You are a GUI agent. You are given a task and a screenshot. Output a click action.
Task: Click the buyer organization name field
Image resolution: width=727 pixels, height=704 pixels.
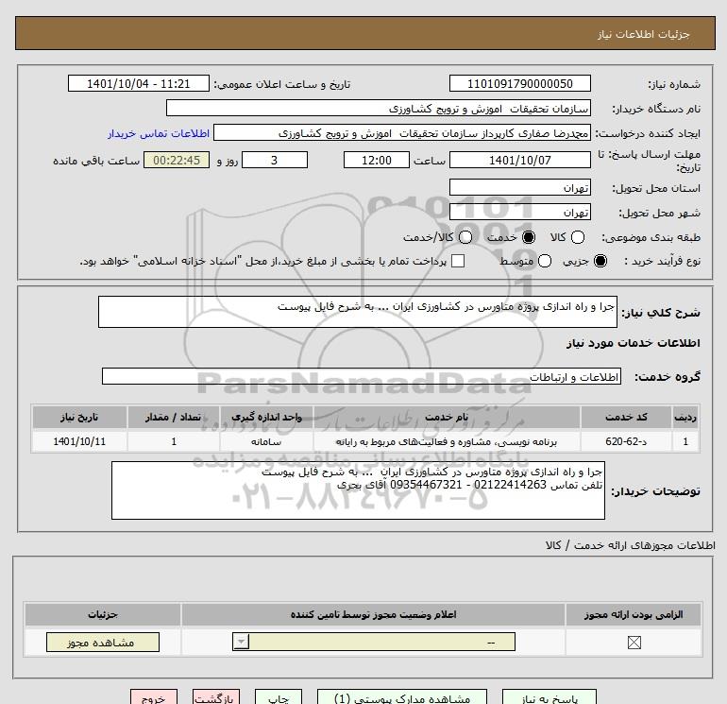click(379, 108)
